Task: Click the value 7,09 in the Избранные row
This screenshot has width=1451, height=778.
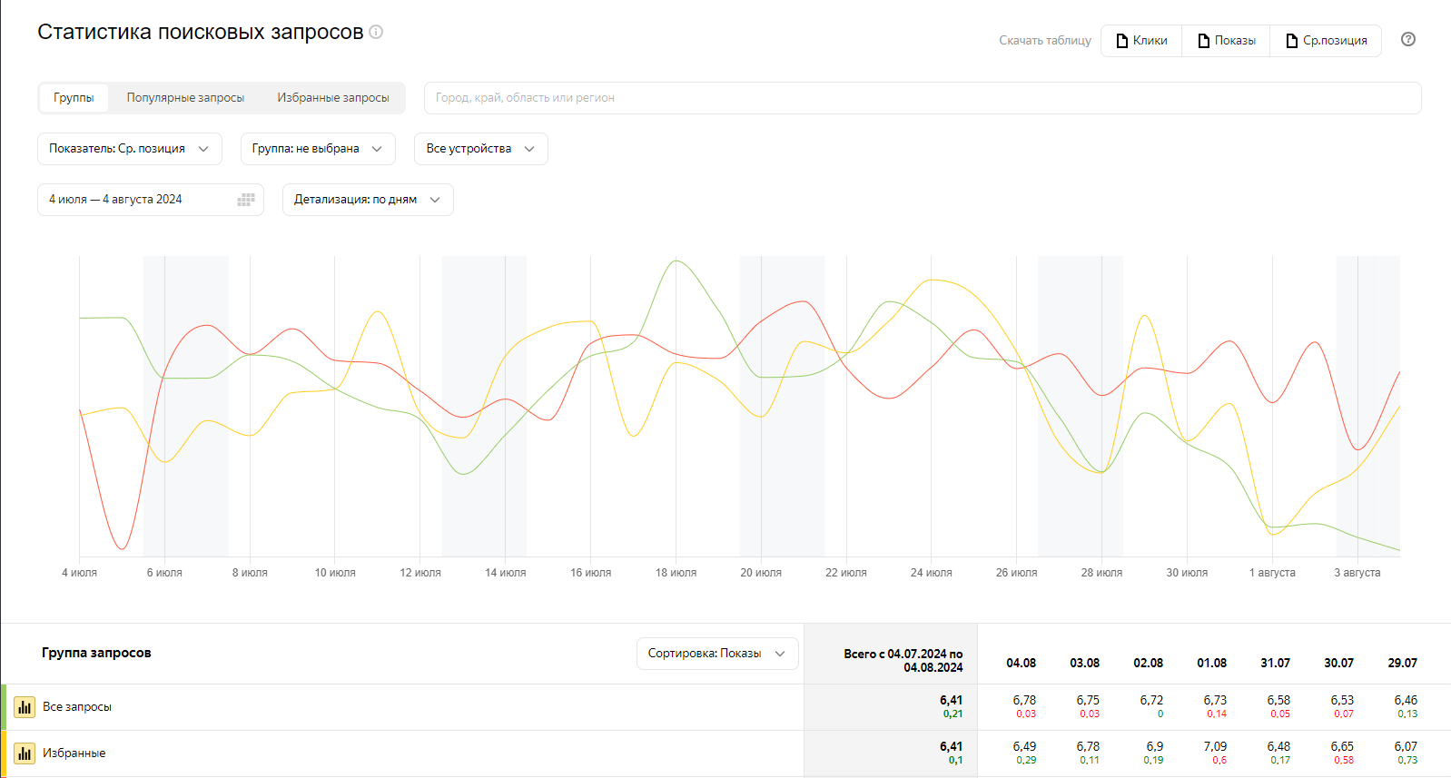Action: coord(1215,747)
